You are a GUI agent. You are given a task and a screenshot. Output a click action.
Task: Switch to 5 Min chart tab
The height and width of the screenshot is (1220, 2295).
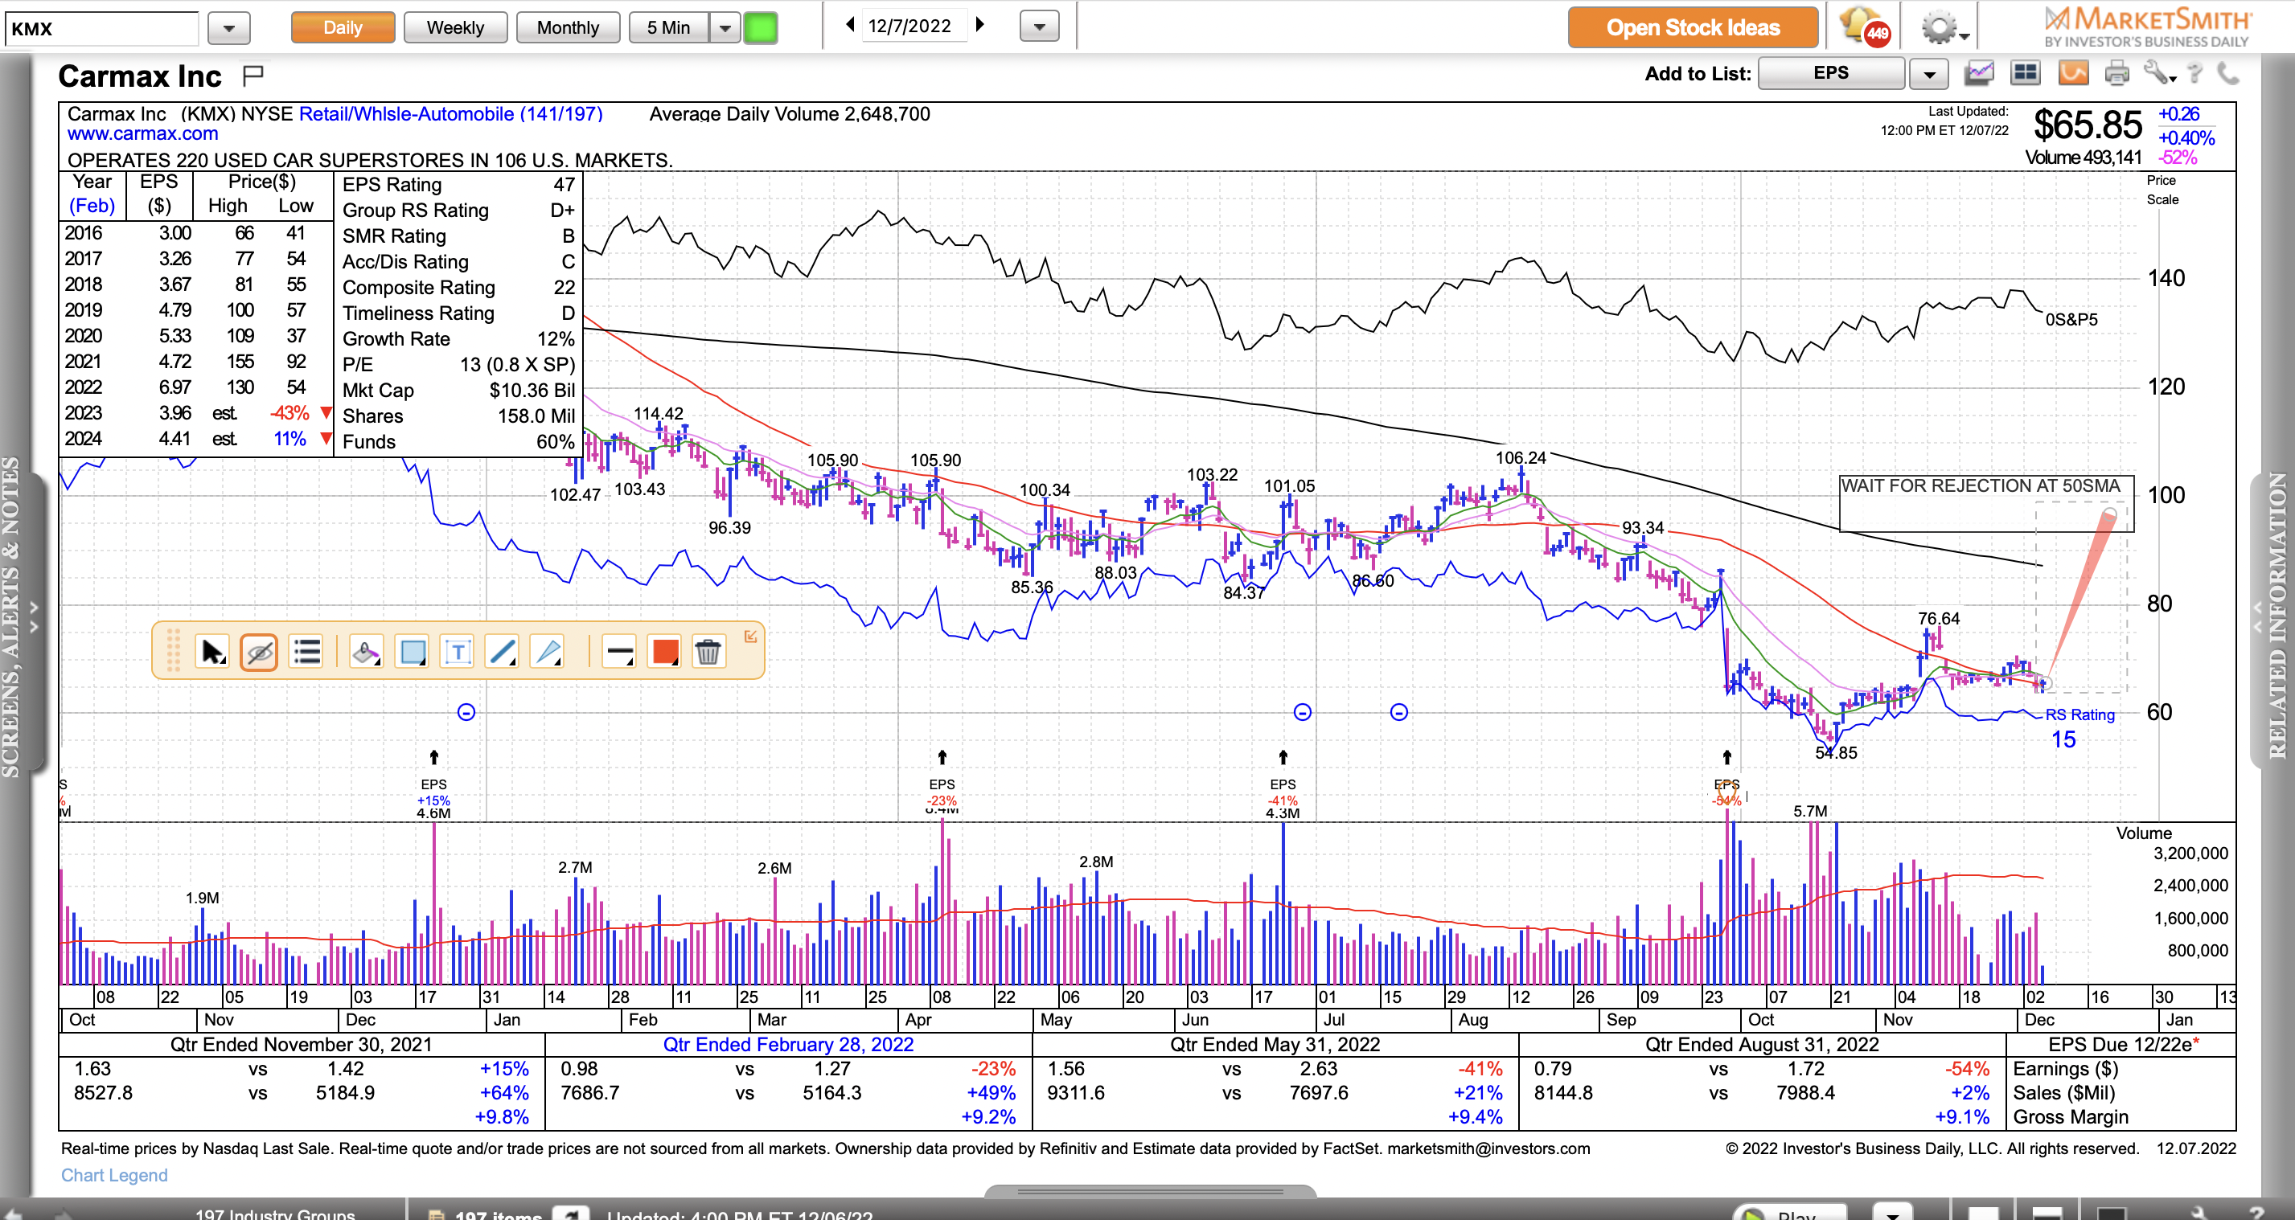[x=669, y=27]
